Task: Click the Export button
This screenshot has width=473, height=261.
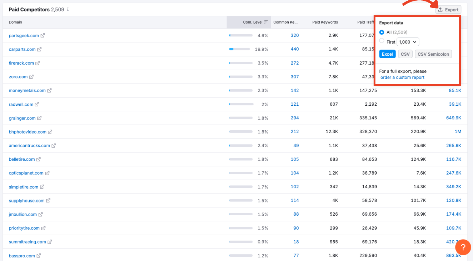Action: pos(448,10)
